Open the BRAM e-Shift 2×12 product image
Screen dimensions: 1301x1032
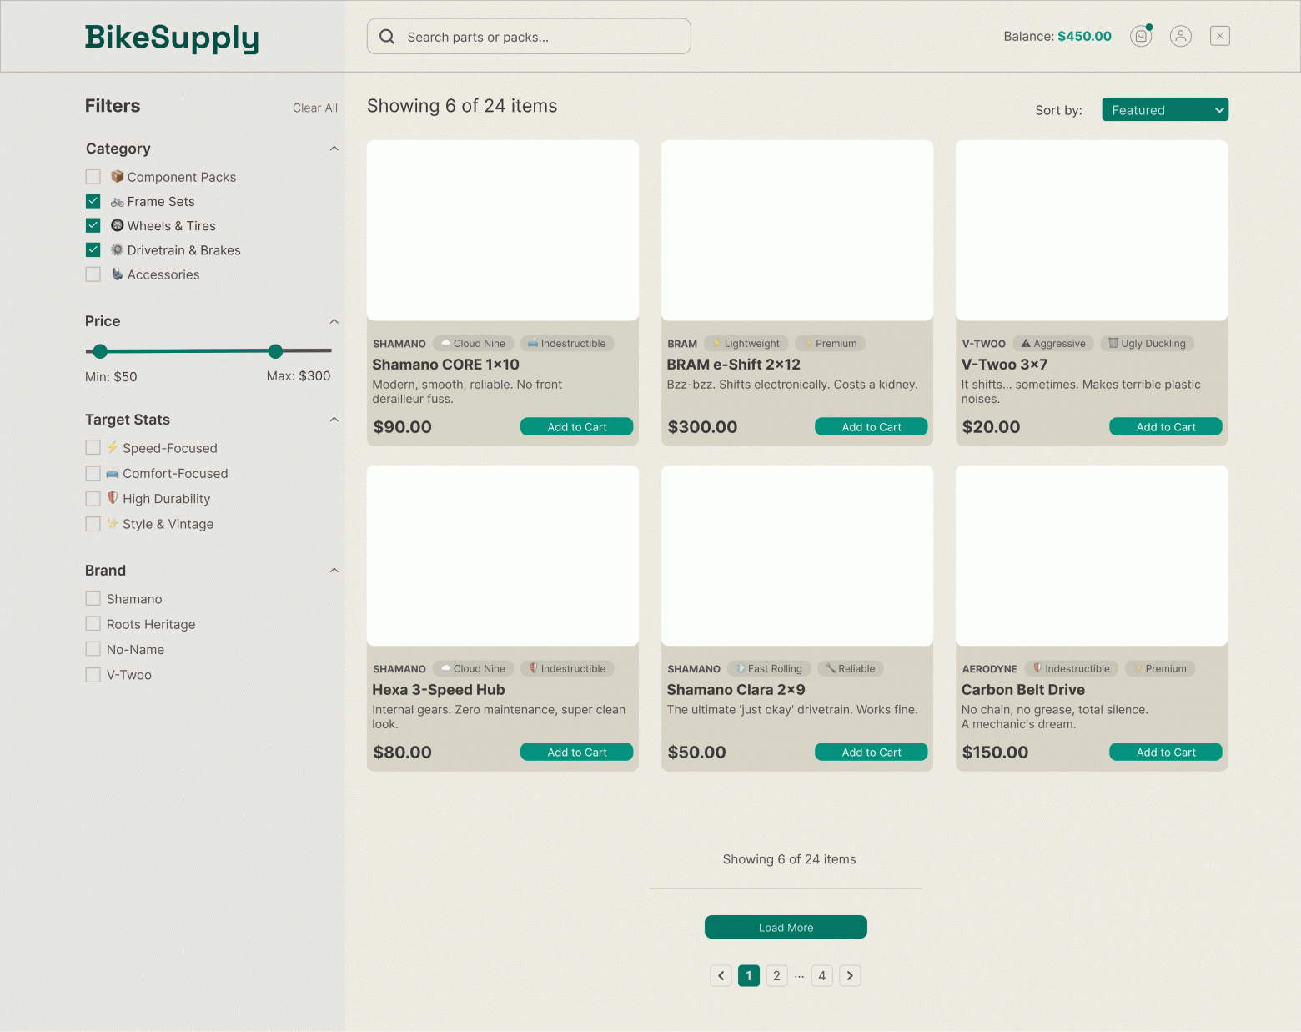[797, 230]
